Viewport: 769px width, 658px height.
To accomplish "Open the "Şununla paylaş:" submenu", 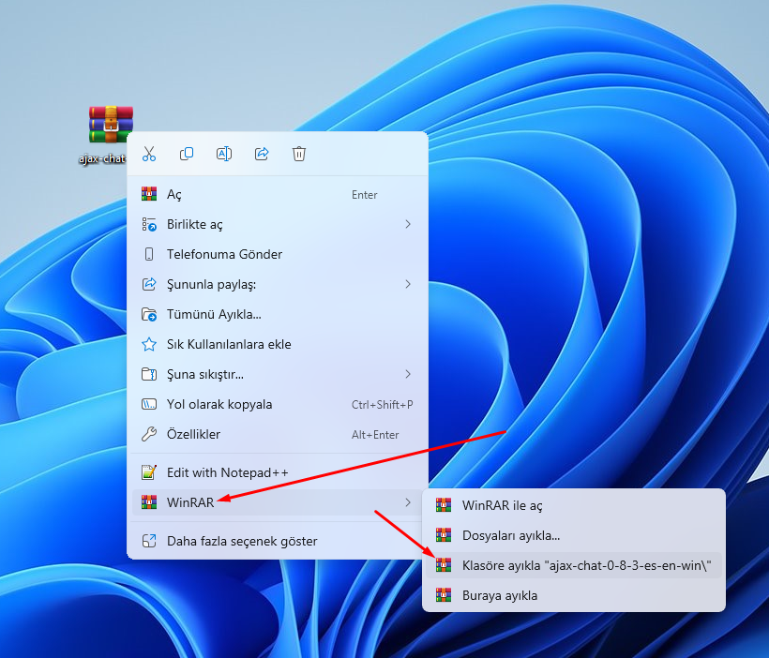I will 277,284.
